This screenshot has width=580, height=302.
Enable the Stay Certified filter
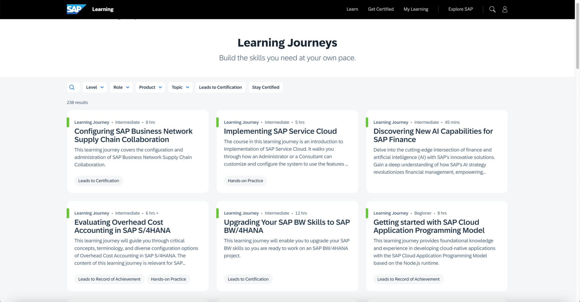click(265, 87)
